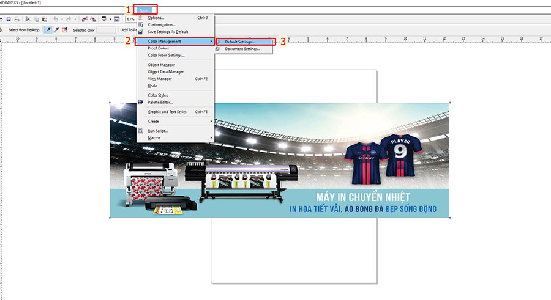Click the Document Settings submenu icon
Screen dimensions: 551x300
click(218, 49)
